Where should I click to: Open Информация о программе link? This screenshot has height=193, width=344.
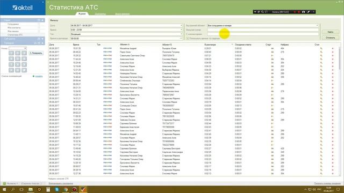tap(61, 183)
